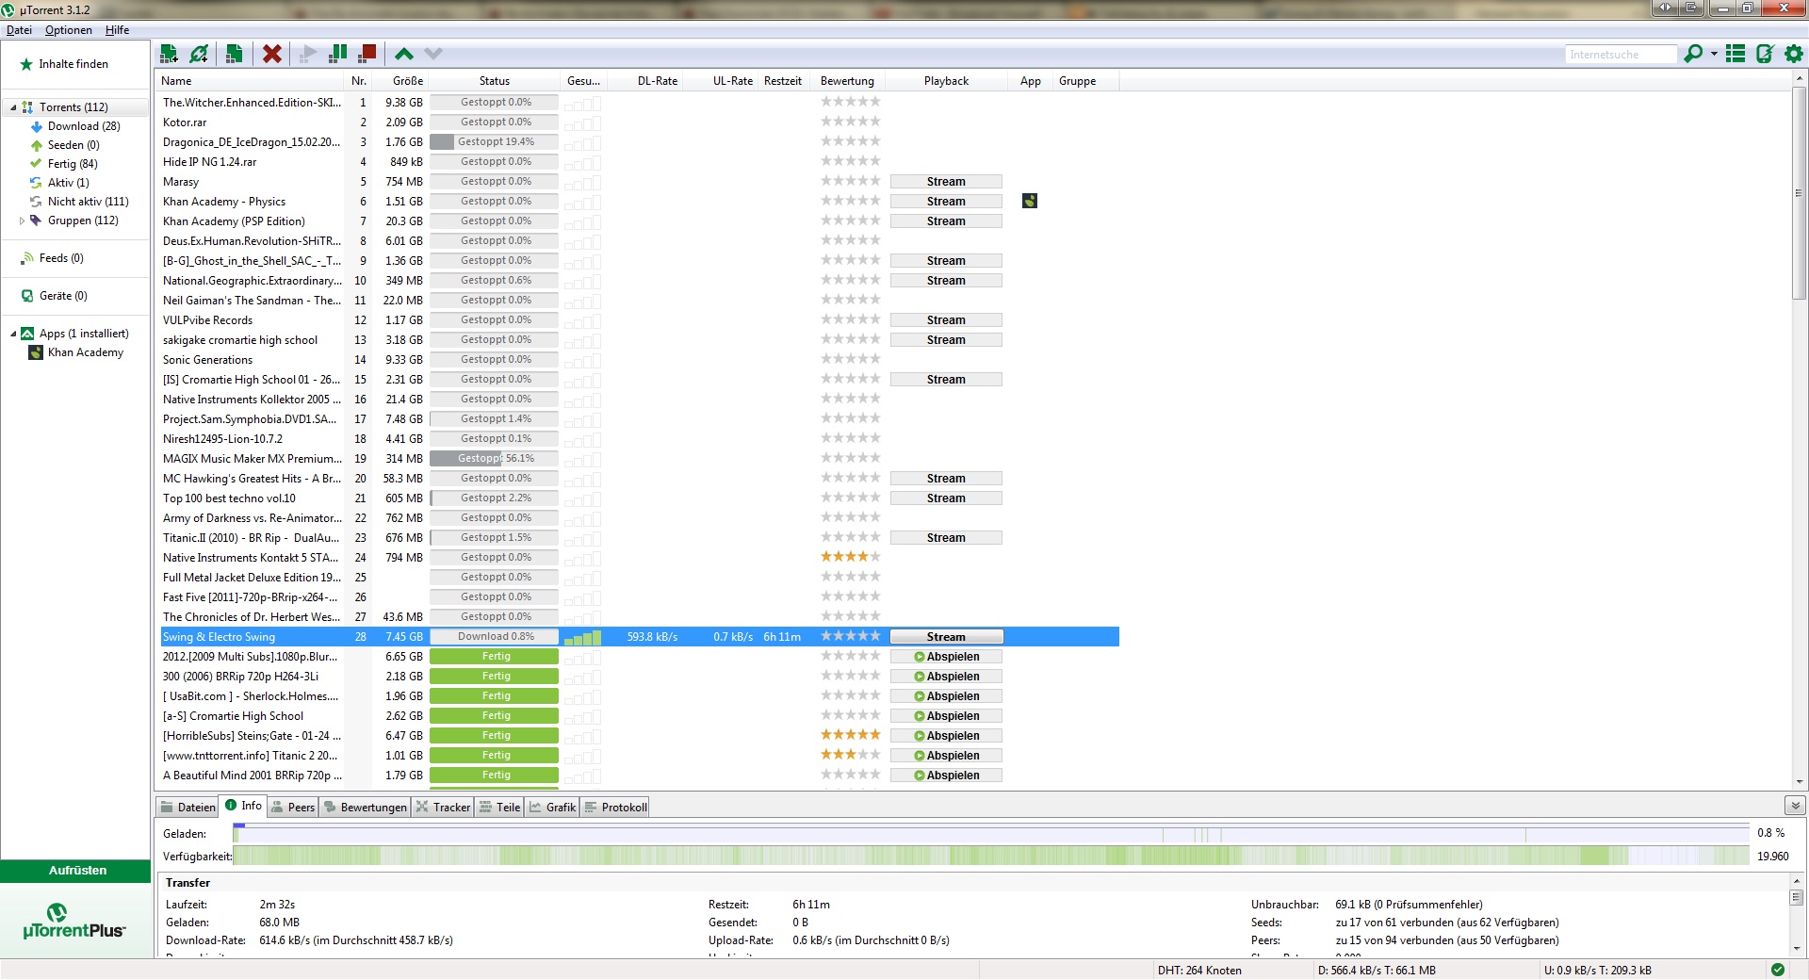Select the Fertig (84) filter
The height and width of the screenshot is (980, 1809).
pyautogui.click(x=73, y=164)
